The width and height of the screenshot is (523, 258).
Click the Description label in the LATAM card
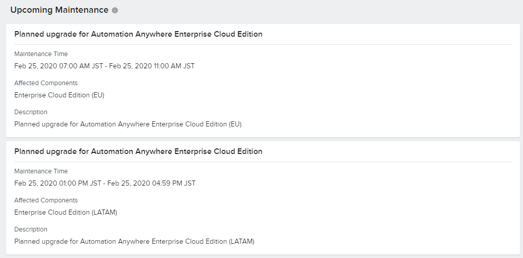pyautogui.click(x=31, y=229)
